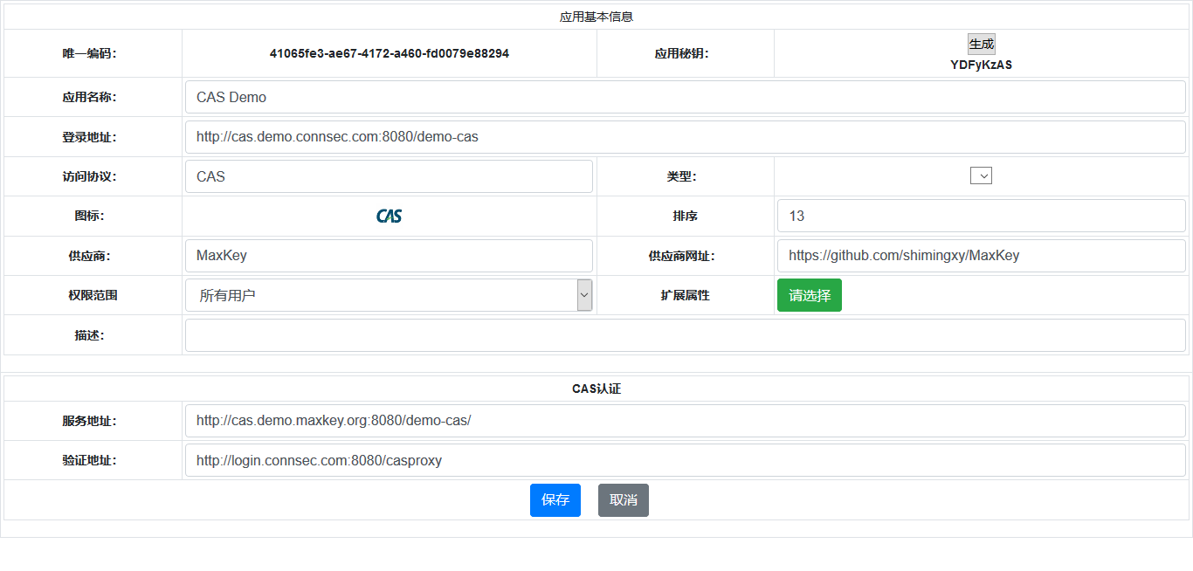Click the green 请选择 button

tap(809, 295)
